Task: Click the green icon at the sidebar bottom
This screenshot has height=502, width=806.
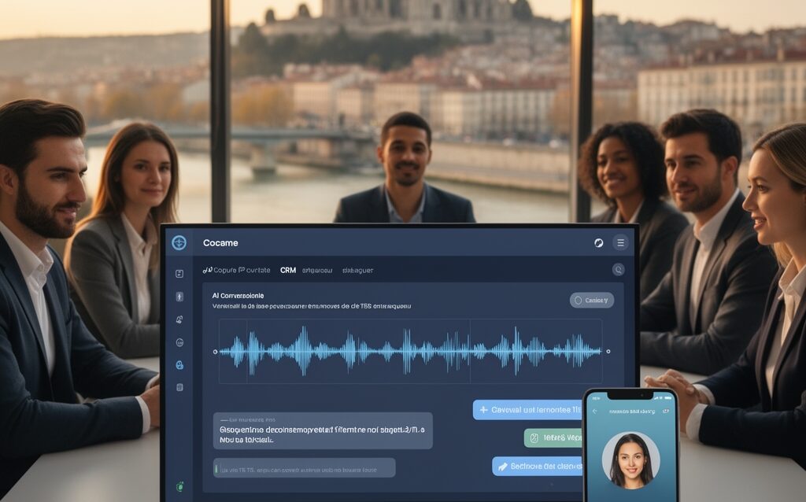Action: pyautogui.click(x=179, y=487)
